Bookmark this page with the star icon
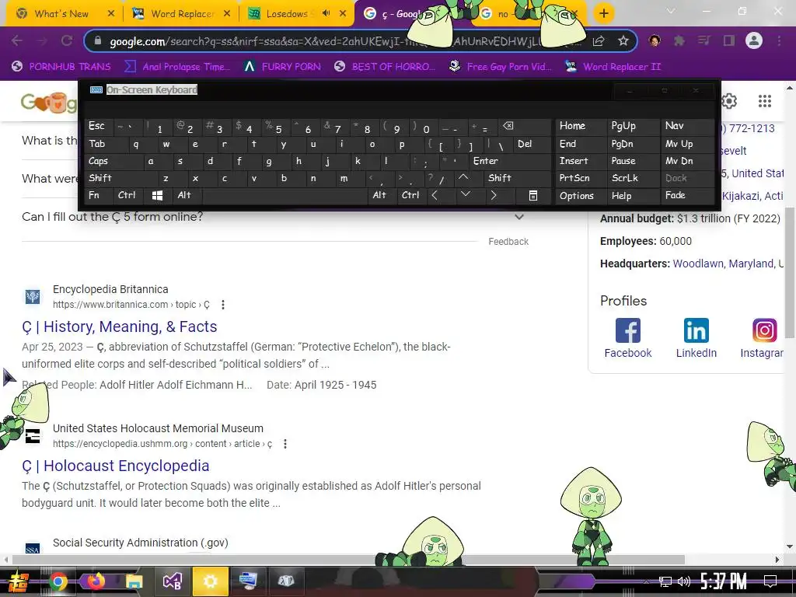This screenshot has width=796, height=597. (x=623, y=41)
